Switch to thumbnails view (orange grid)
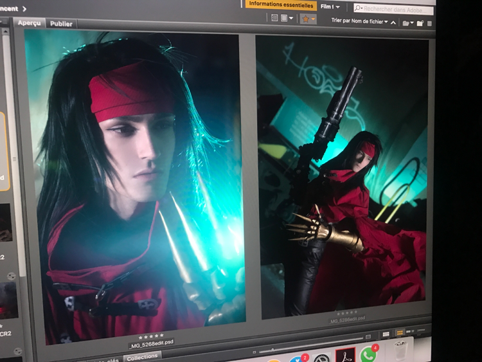This screenshot has width=482, height=362. point(400,332)
